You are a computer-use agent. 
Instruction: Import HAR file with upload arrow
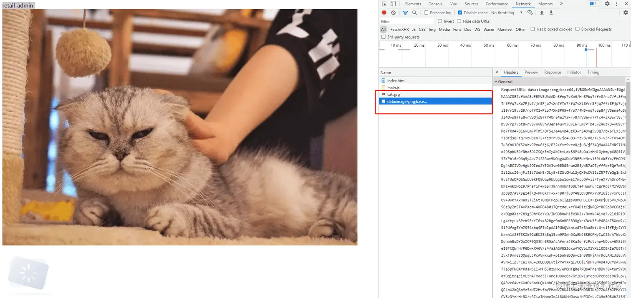pyautogui.click(x=542, y=13)
